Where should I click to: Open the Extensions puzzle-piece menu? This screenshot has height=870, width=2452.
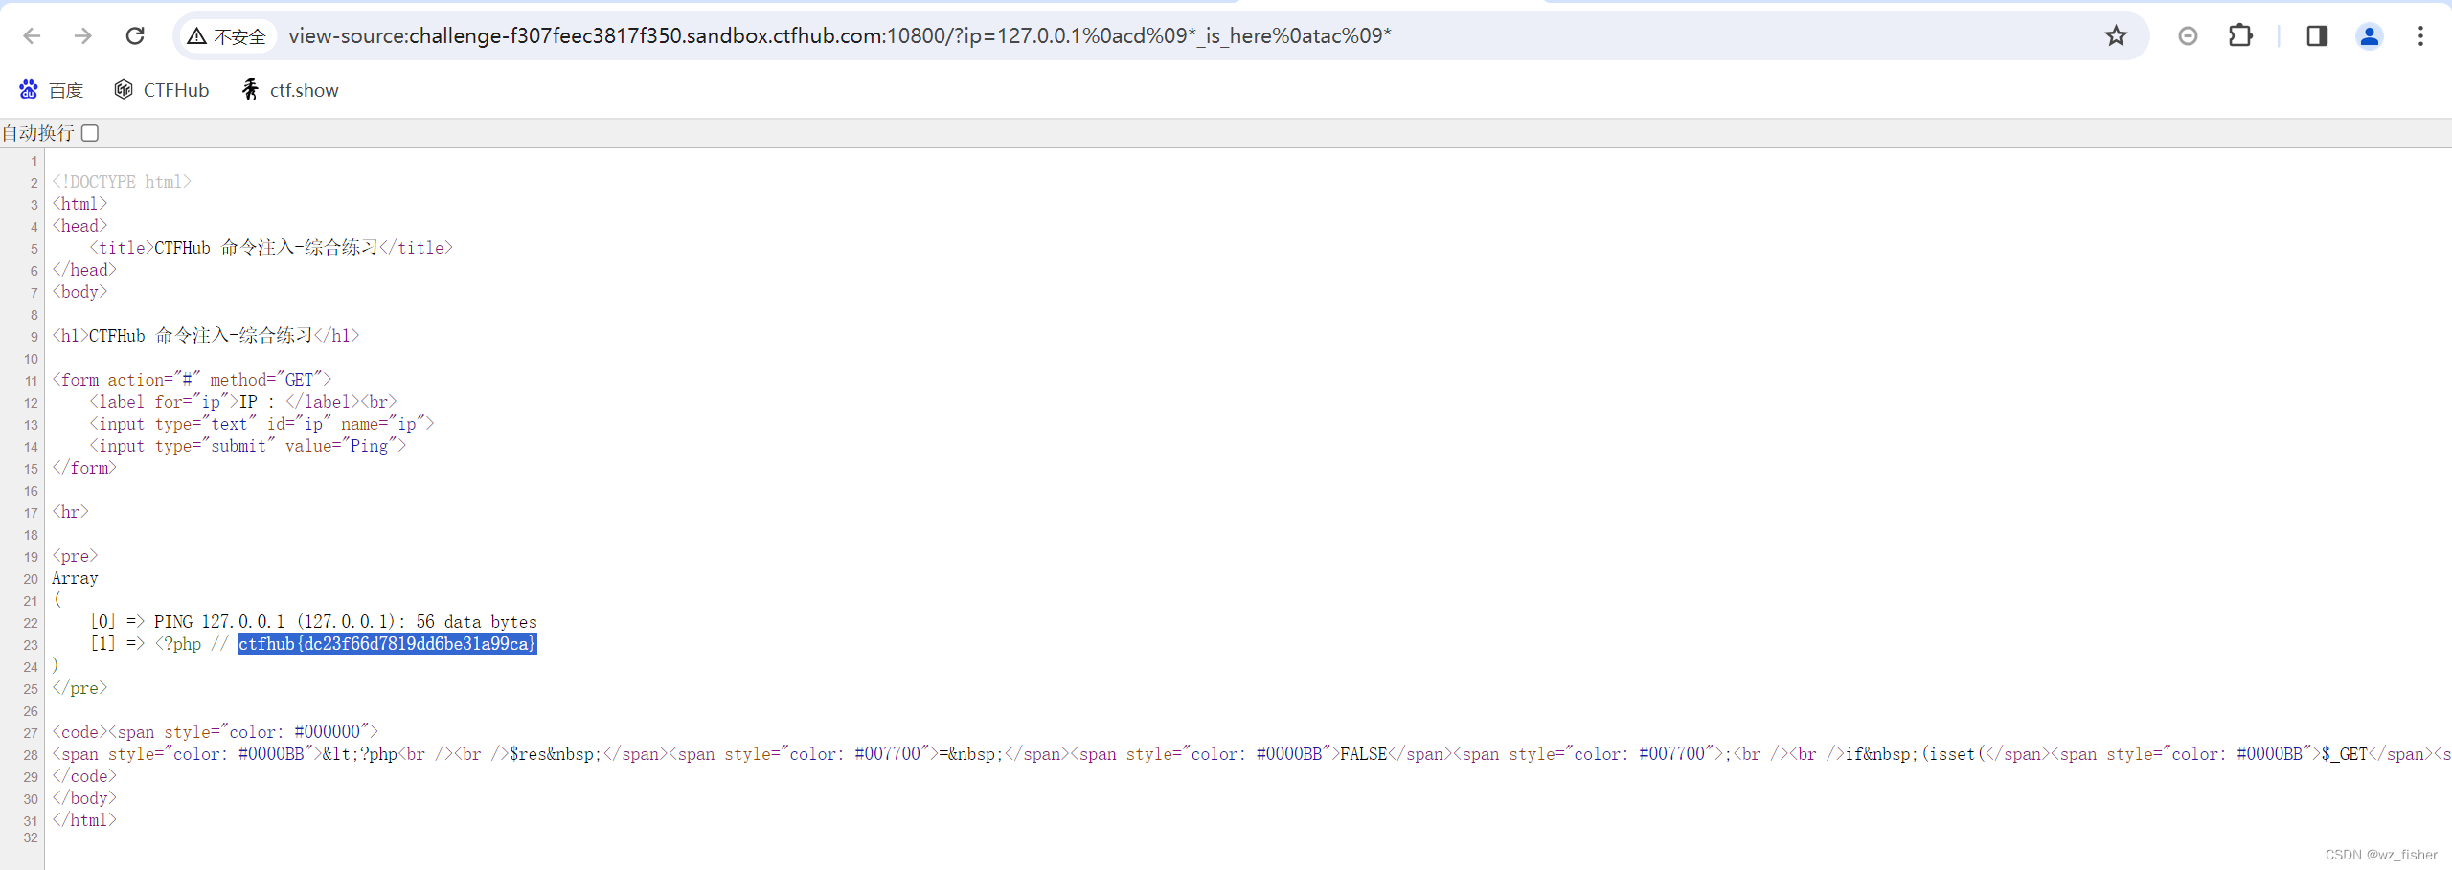coord(2240,36)
